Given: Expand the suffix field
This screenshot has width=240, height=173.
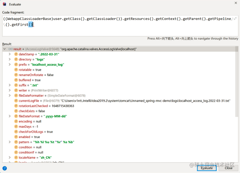Looking at the screenshot, I should pyautogui.click(x=10, y=85).
